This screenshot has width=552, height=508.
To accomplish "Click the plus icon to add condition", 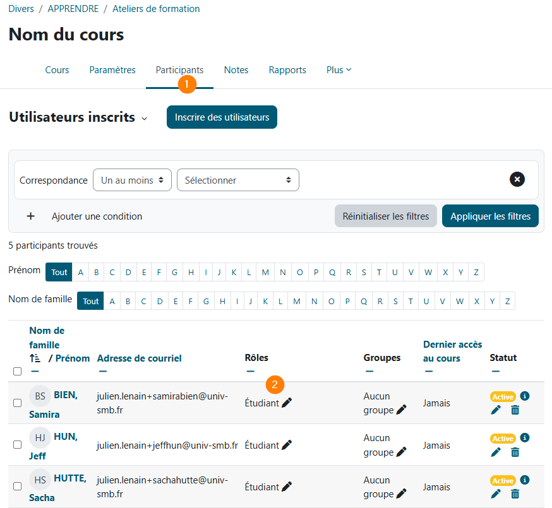I will point(30,216).
